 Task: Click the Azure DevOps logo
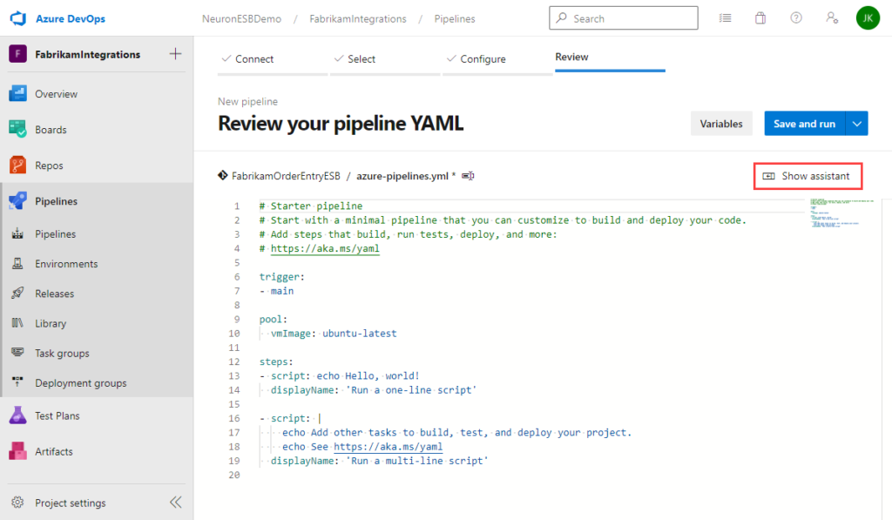[18, 17]
